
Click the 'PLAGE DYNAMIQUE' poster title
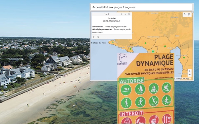155,60
